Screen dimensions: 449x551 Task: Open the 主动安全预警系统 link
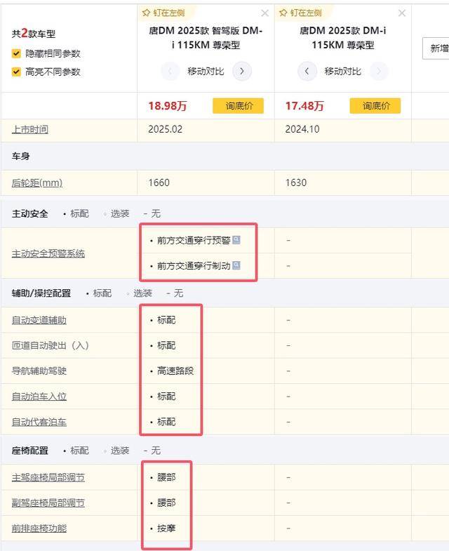tap(48, 253)
